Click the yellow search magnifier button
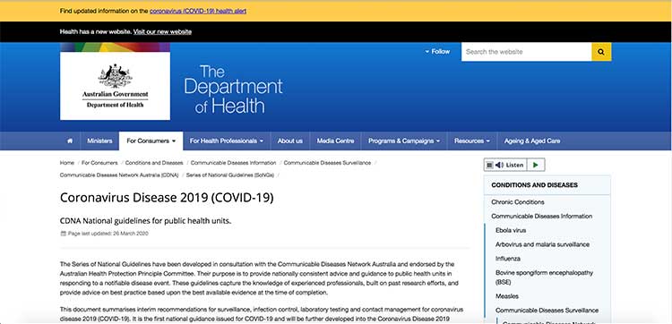Screen dimensions: 672x324 (x=601, y=52)
